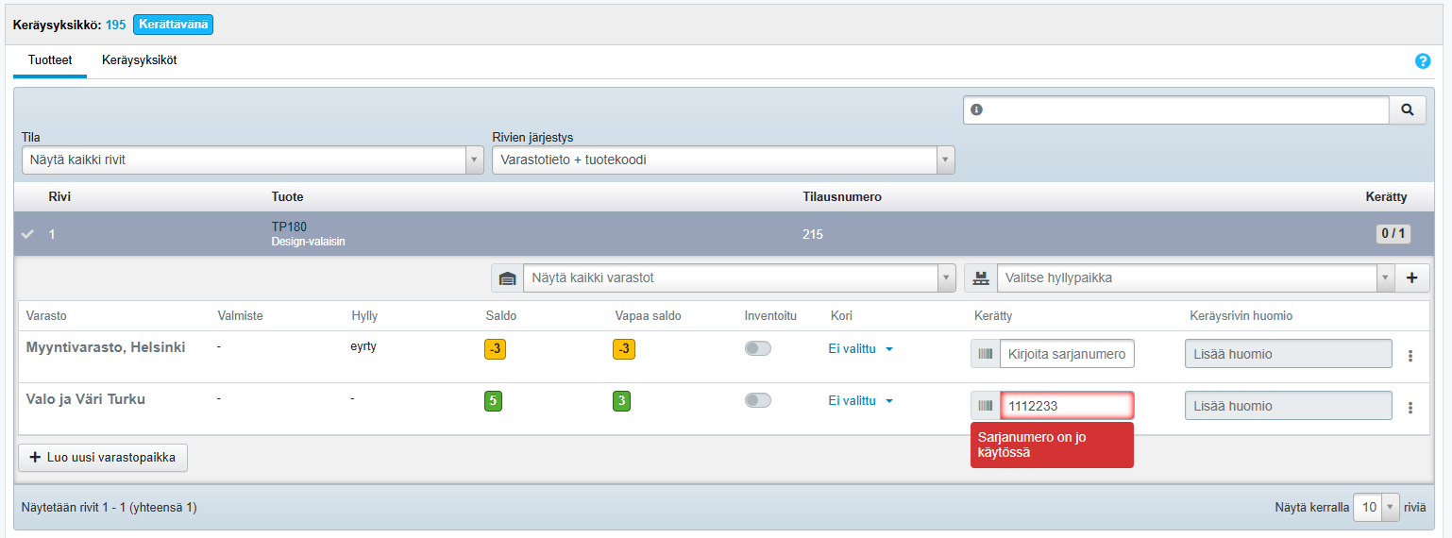This screenshot has width=1452, height=538.
Task: Click Luo uusi varastopaikka button
Action: (x=103, y=458)
